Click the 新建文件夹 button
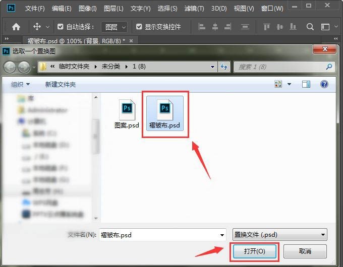Viewport: 343px width, 267px height. click(x=61, y=84)
